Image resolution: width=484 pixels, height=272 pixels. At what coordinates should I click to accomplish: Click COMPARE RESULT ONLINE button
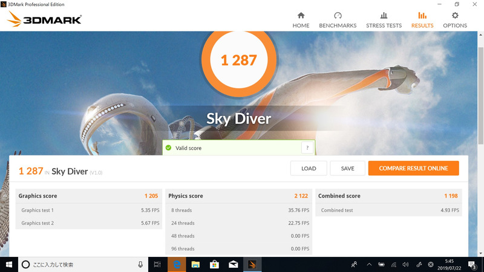pyautogui.click(x=413, y=169)
